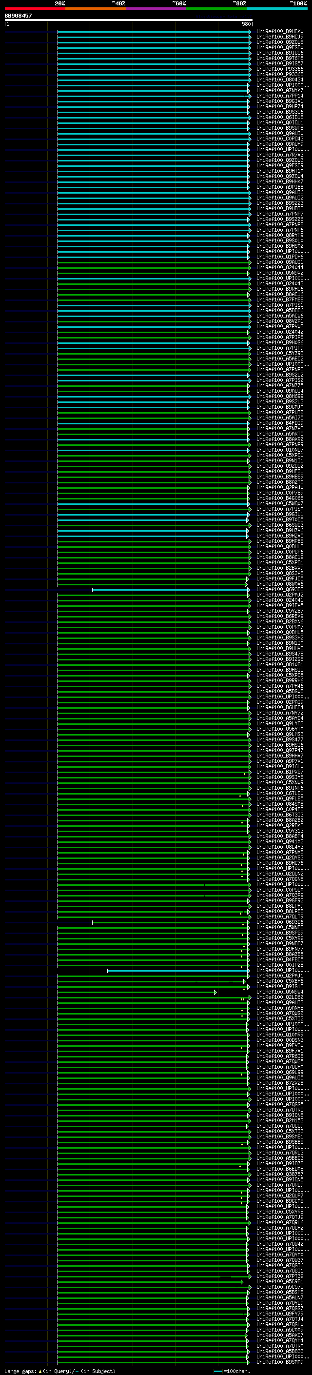Image resolution: width=312 pixels, height=1375 pixels.
Task: Select hit label UniRef100_Q56YT0
Action: tap(280, 729)
